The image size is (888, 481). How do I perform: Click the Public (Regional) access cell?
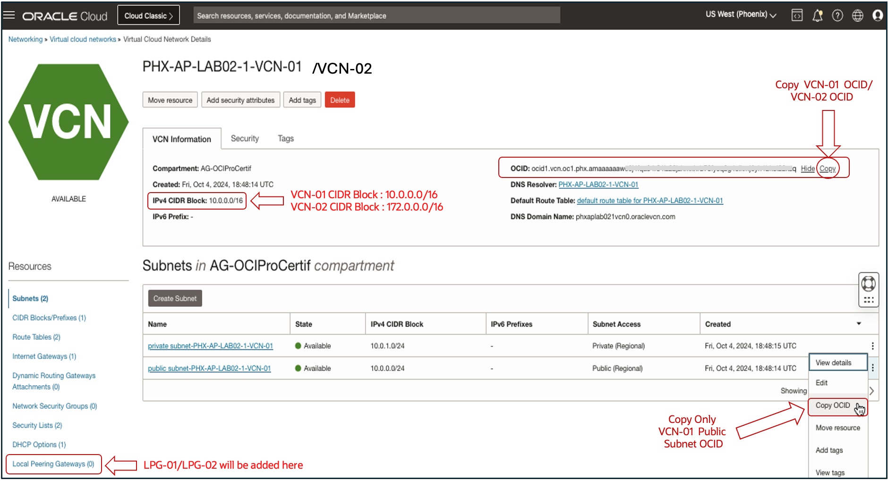coord(617,368)
